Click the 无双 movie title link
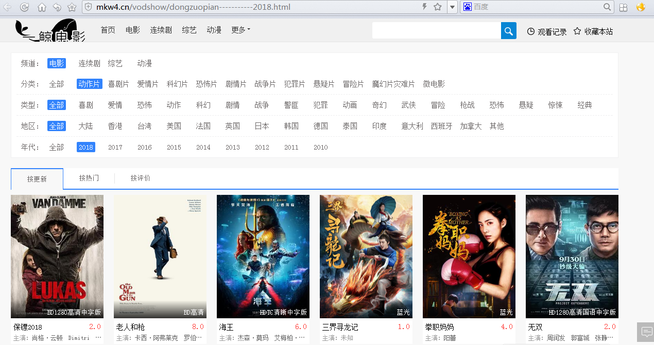Viewport: 654px width, 345px height. (x=535, y=326)
